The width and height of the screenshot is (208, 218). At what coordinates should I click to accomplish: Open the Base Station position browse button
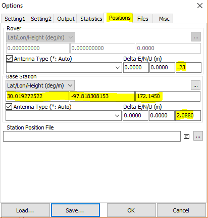coord(195,85)
